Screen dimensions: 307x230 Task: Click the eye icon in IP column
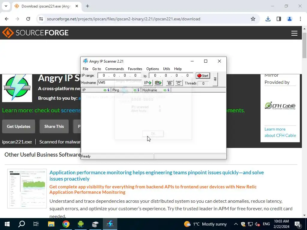click(105, 90)
